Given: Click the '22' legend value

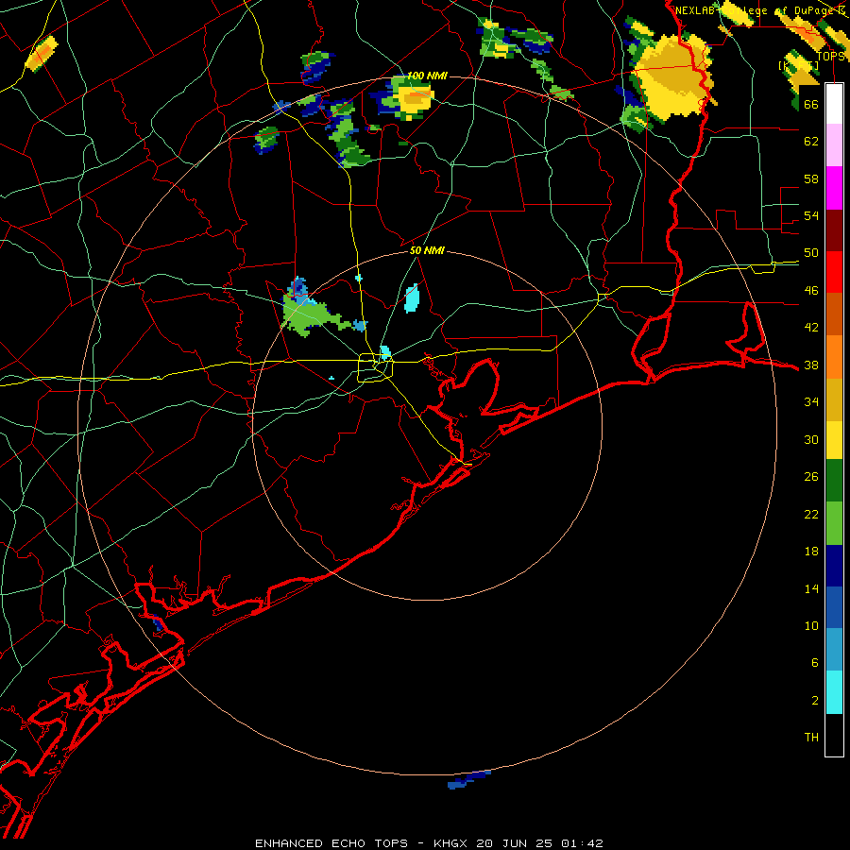Looking at the screenshot, I should point(811,514).
